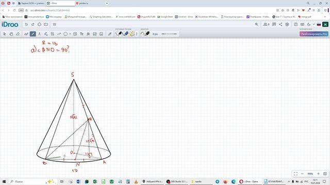Zoom in with the plus button

coord(319,174)
